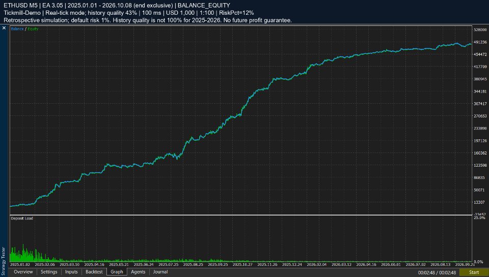Select the Graph tab
Viewport: 489px width, 277px height.
pos(117,272)
